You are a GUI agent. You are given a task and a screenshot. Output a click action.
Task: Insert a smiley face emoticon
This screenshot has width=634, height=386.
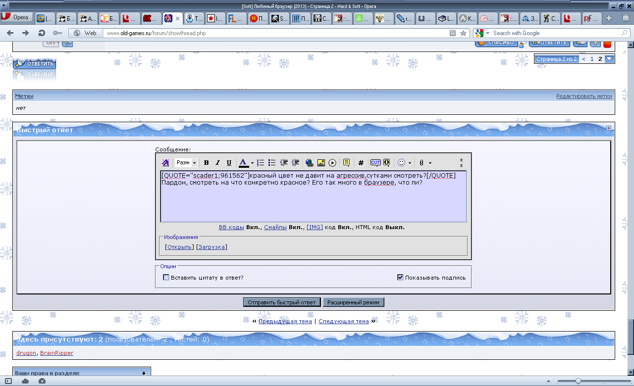402,163
